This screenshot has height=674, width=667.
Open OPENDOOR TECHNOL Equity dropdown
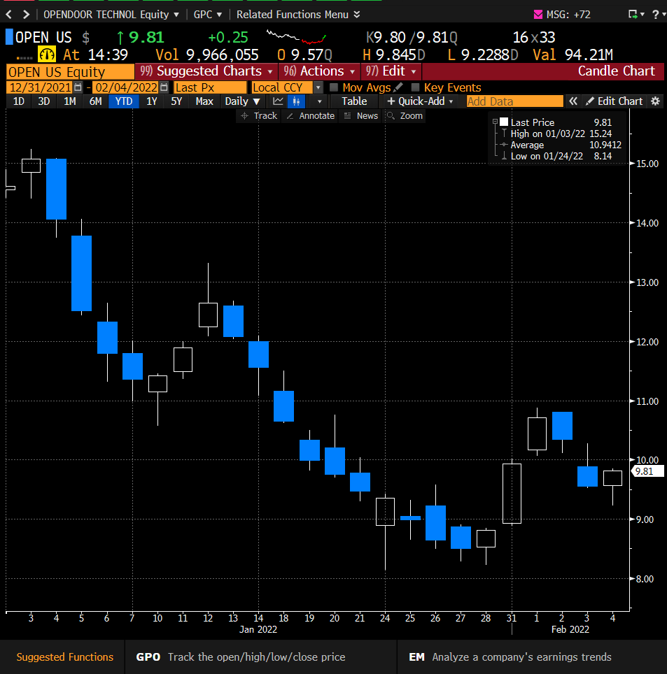click(111, 15)
